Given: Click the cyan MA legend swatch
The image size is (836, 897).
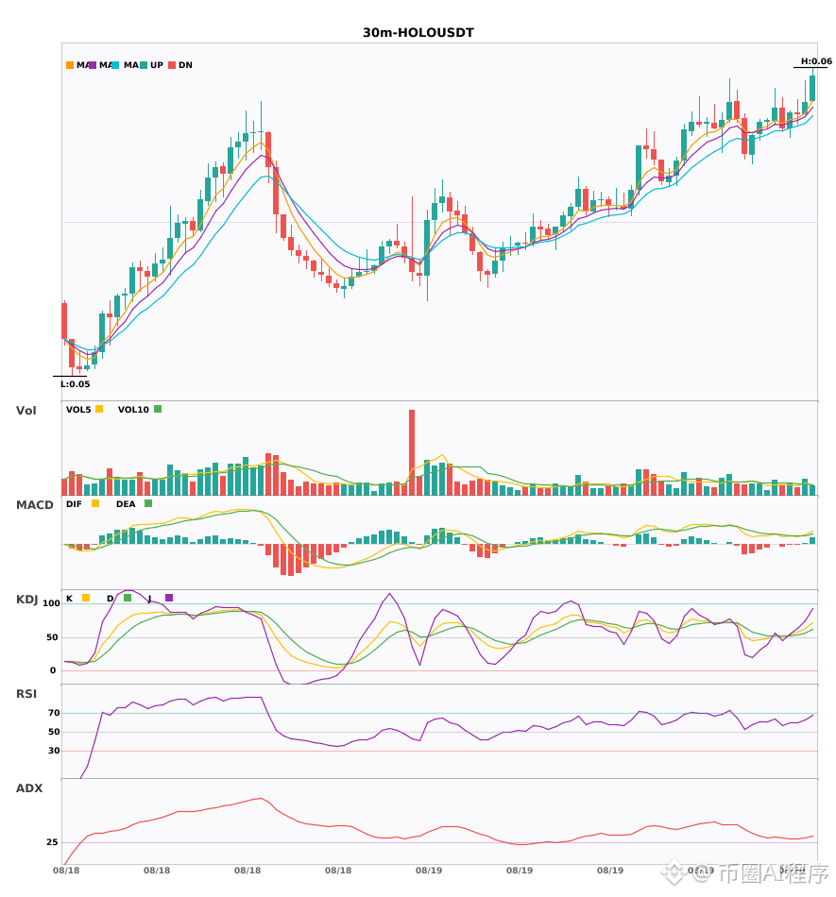Looking at the screenshot, I should click(115, 65).
